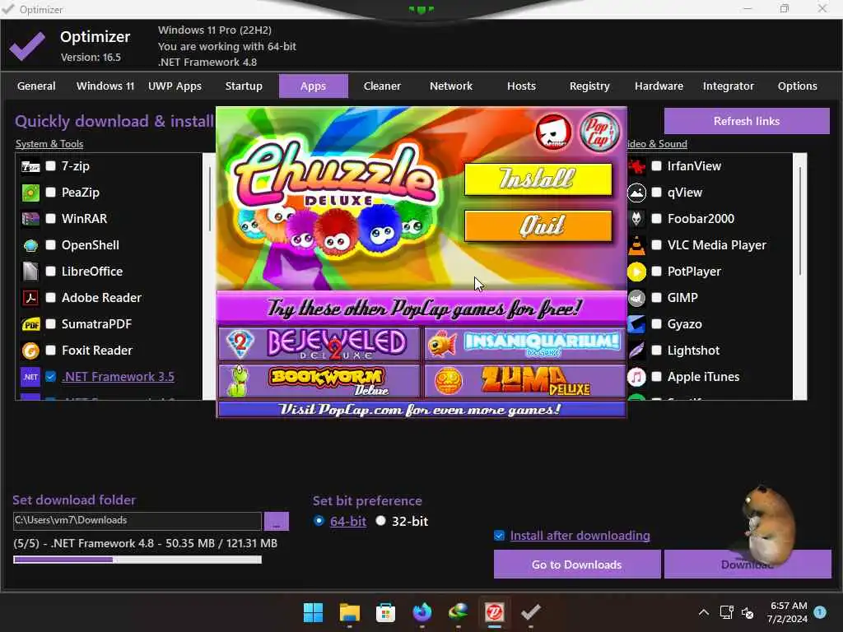This screenshot has height=632, width=843.
Task: Select the 64-bit radio button
Action: pos(319,520)
